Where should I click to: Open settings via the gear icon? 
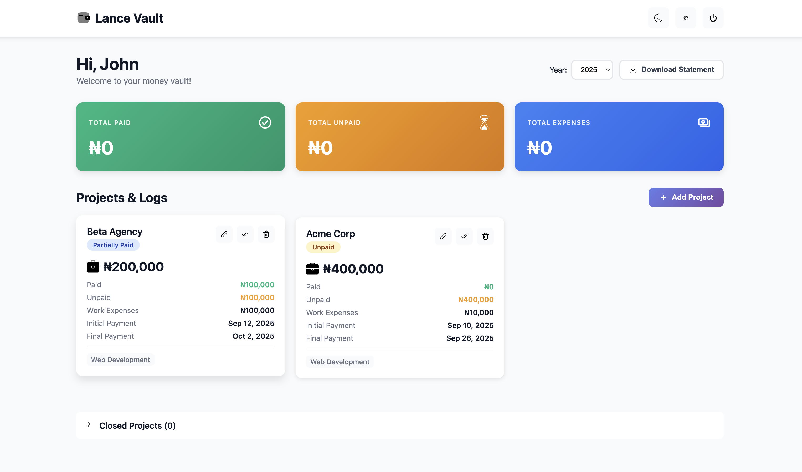click(x=686, y=18)
